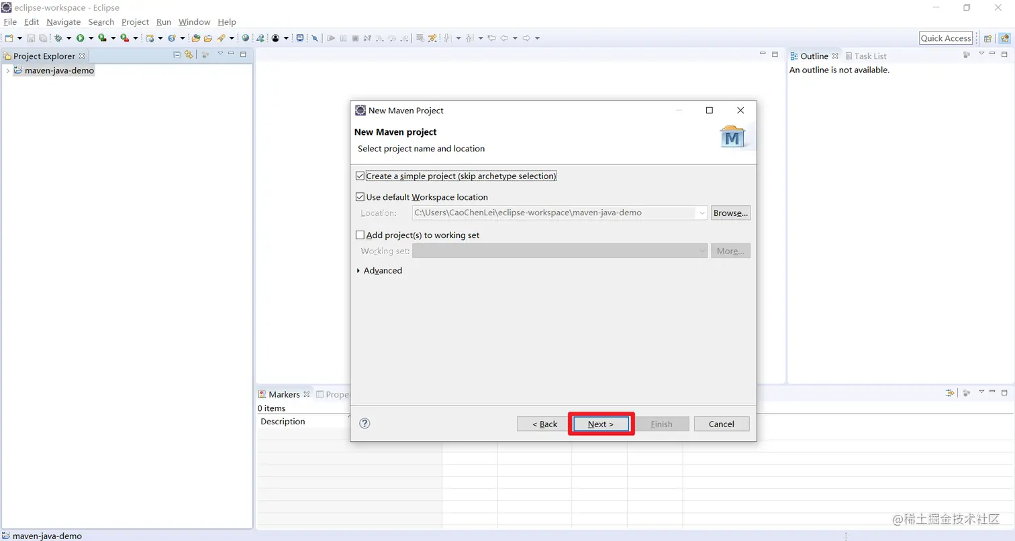Click the Last Edit Location icon

tap(491, 38)
